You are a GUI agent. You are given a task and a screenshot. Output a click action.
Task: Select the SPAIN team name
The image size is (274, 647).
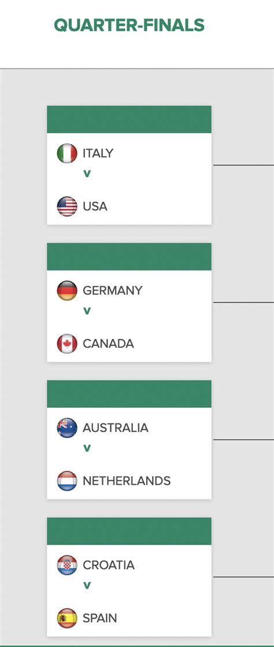(x=99, y=619)
